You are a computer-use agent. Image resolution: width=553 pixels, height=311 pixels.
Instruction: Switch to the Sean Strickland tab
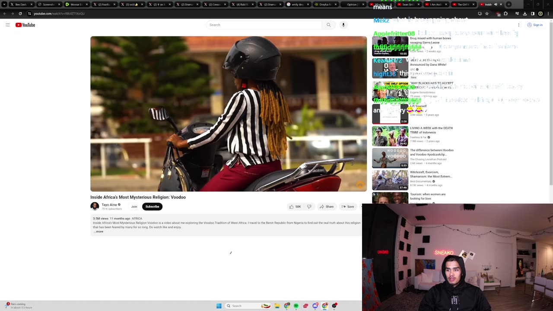click(408, 4)
